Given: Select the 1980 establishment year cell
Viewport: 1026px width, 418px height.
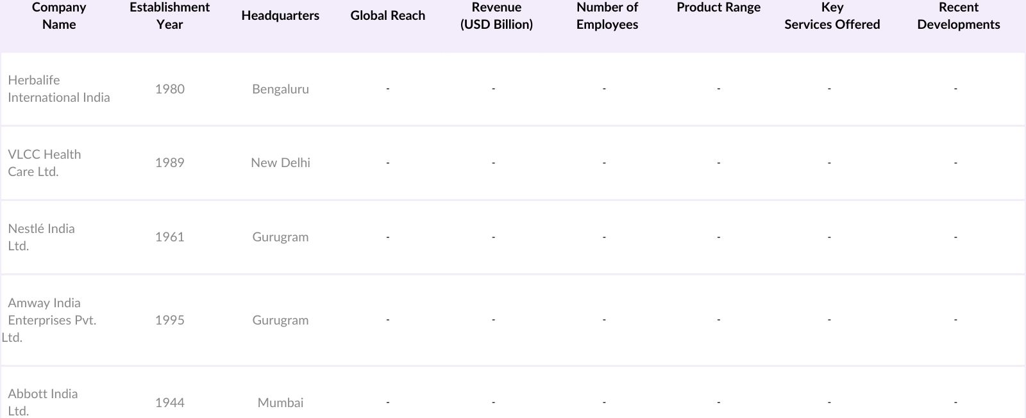Looking at the screenshot, I should [169, 89].
